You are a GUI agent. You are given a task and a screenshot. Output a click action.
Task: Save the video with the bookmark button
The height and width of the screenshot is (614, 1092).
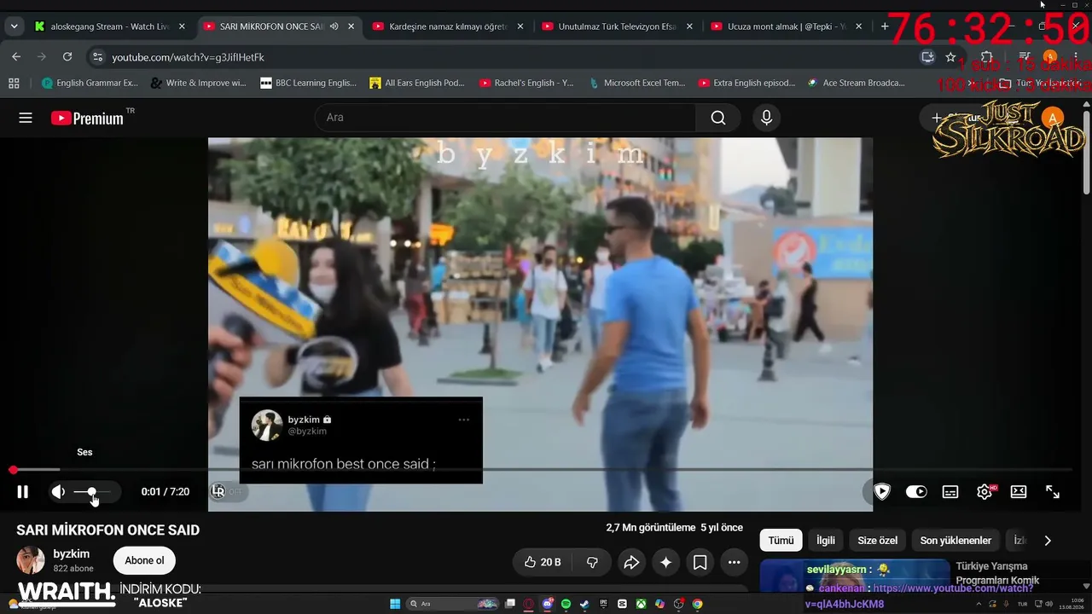pos(700,562)
